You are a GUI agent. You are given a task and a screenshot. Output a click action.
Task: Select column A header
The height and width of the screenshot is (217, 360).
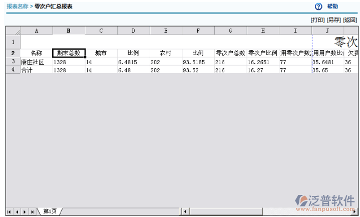(x=37, y=31)
